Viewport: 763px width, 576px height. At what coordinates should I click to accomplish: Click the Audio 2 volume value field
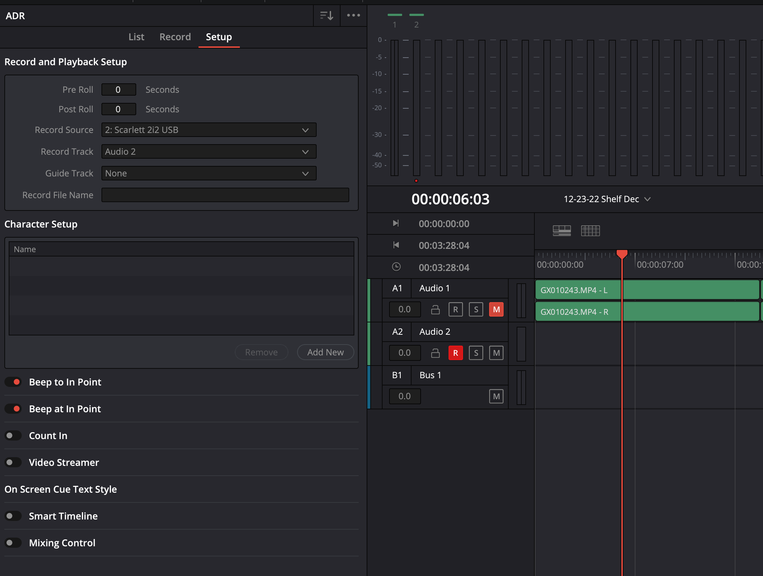tap(405, 353)
